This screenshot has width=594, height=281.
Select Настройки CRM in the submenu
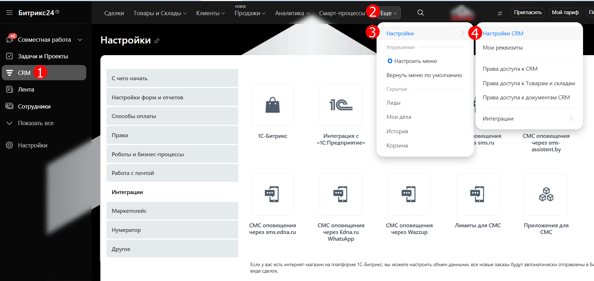pyautogui.click(x=503, y=33)
